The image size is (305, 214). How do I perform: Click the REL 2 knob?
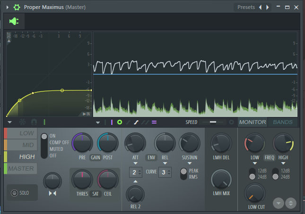(135, 194)
